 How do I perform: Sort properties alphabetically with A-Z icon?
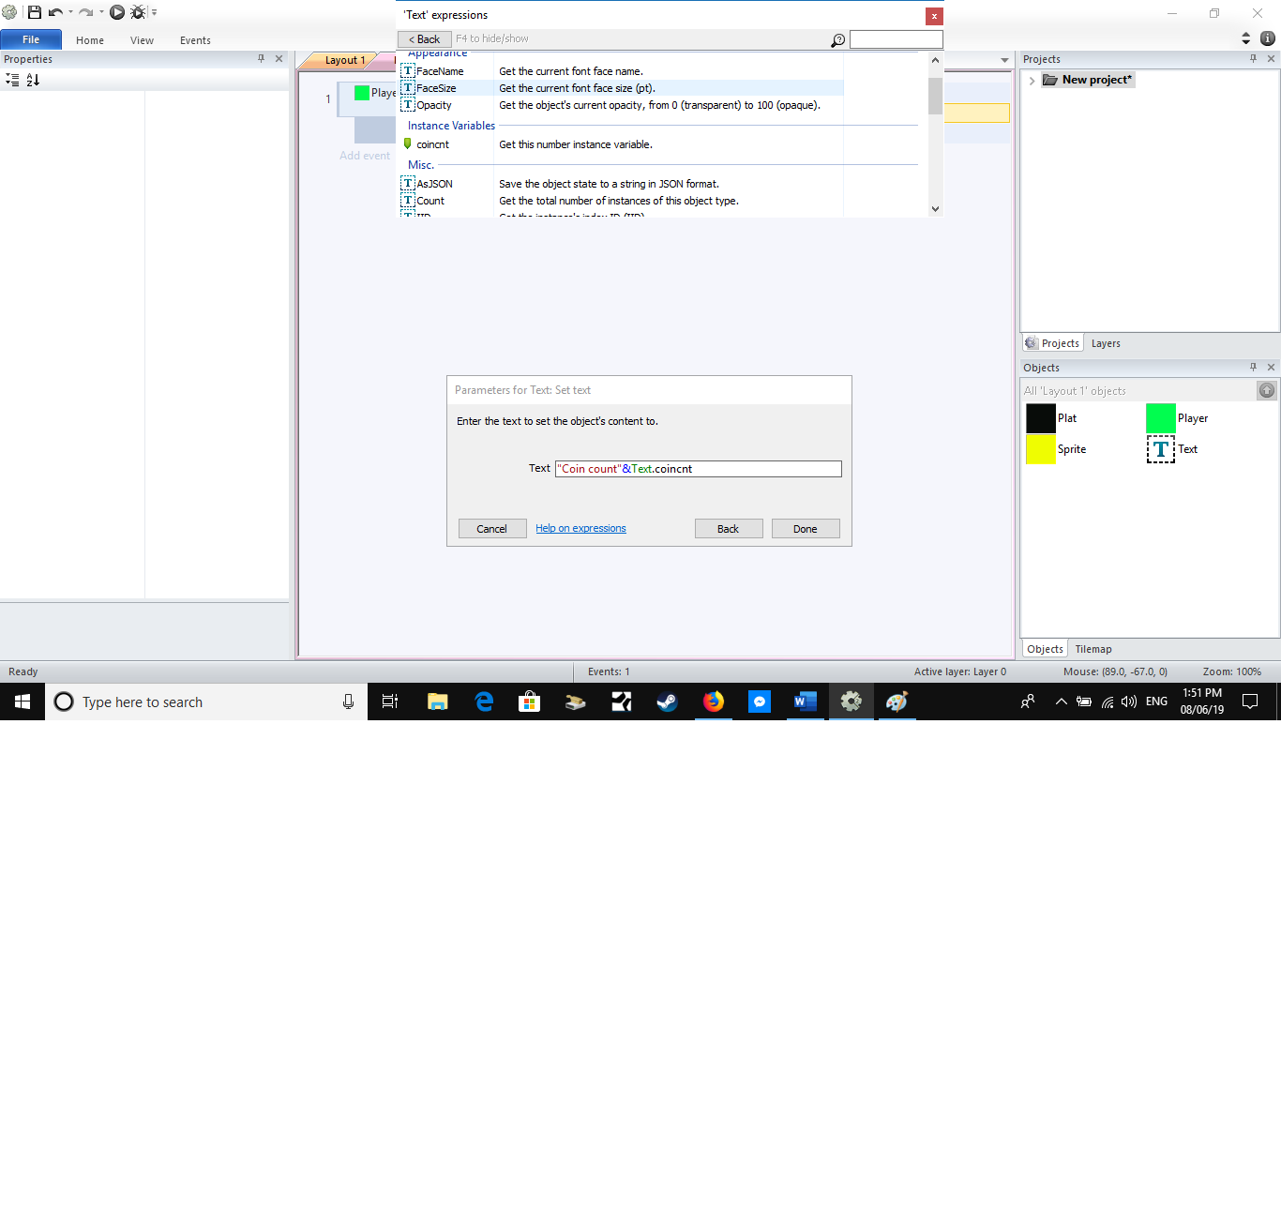coord(33,81)
